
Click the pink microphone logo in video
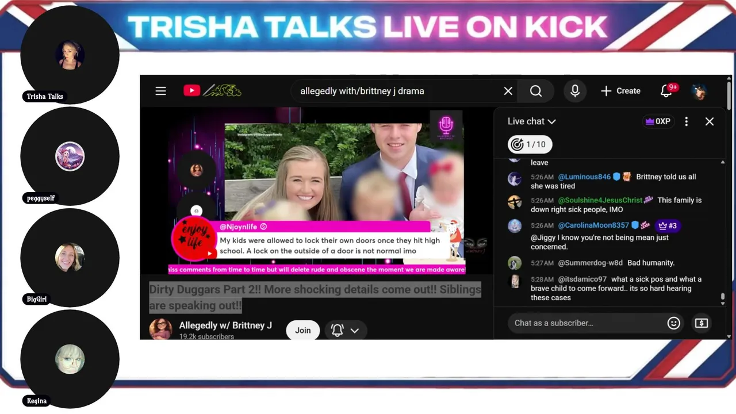(x=446, y=126)
